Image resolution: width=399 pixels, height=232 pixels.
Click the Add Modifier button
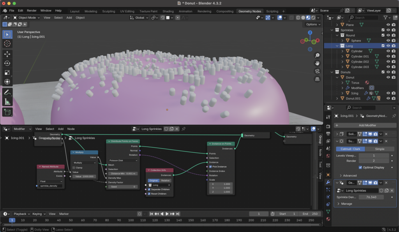click(365, 126)
